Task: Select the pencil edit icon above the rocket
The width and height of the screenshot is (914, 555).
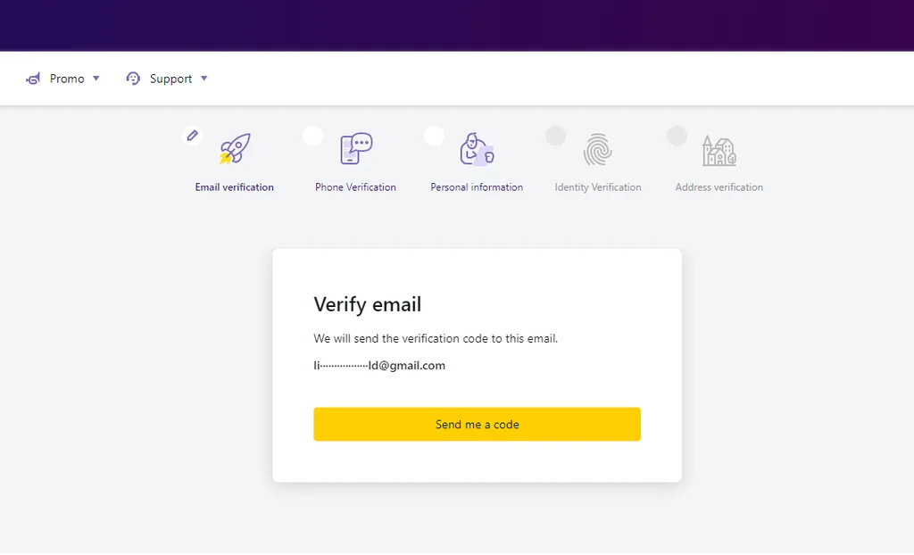Action: (x=192, y=136)
